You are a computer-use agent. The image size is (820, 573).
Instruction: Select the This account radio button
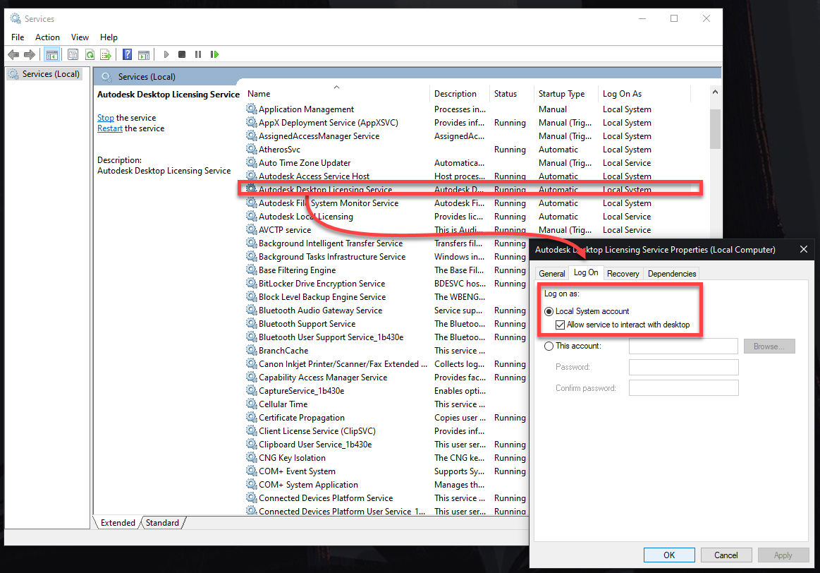(x=549, y=346)
